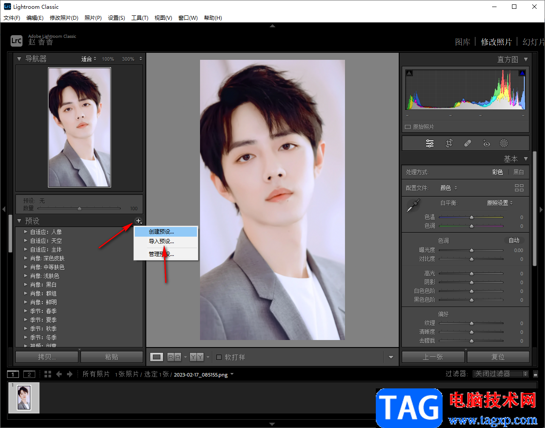Click Auto tone button 自动
The width and height of the screenshot is (545, 428).
point(514,241)
